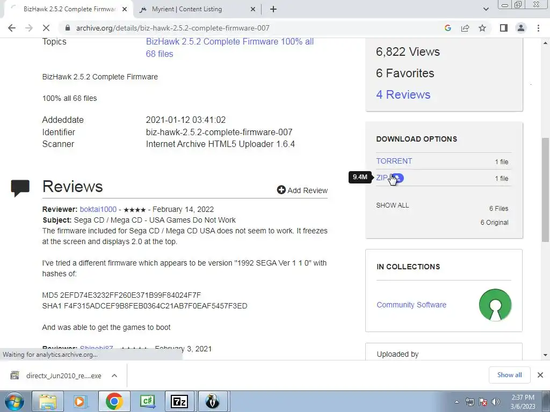Click the volume speaker tray icon
This screenshot has height=412, width=550.
tap(495, 402)
